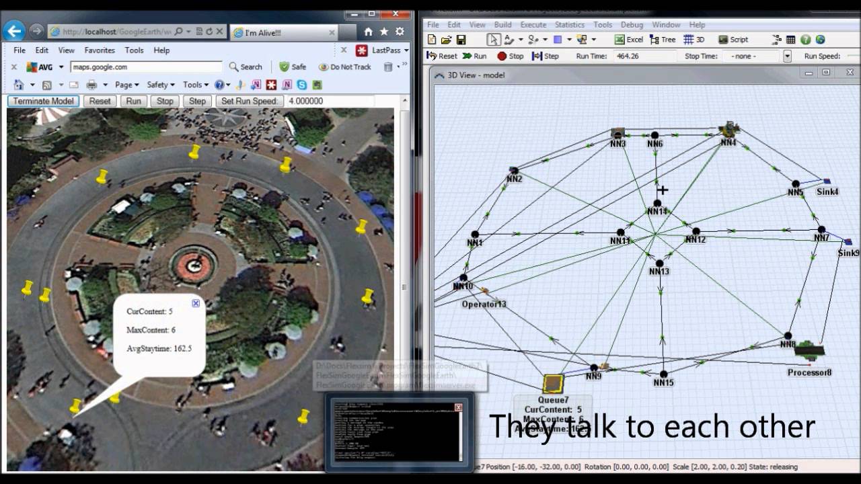Close the map info balloon popup
Image resolution: width=861 pixels, height=484 pixels.
(196, 303)
